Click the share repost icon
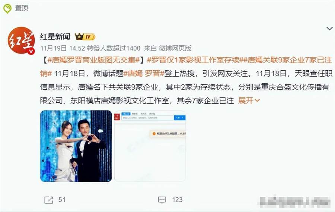 pyautogui.click(x=49, y=200)
